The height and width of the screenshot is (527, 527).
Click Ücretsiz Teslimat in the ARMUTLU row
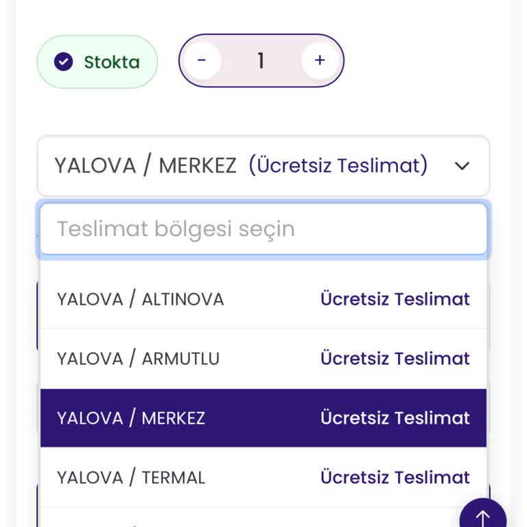click(x=395, y=358)
